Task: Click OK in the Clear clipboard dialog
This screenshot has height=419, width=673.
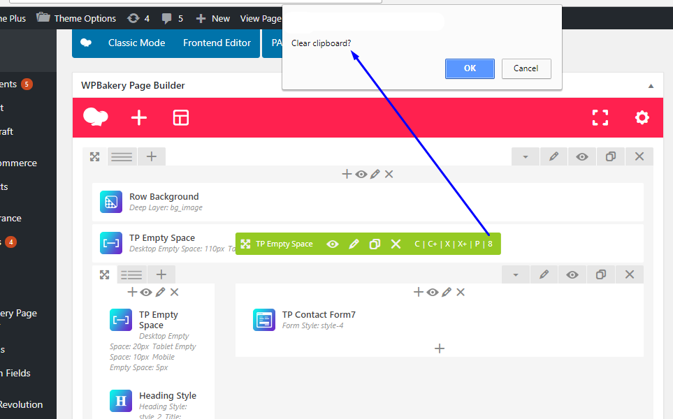Action: 470,68
